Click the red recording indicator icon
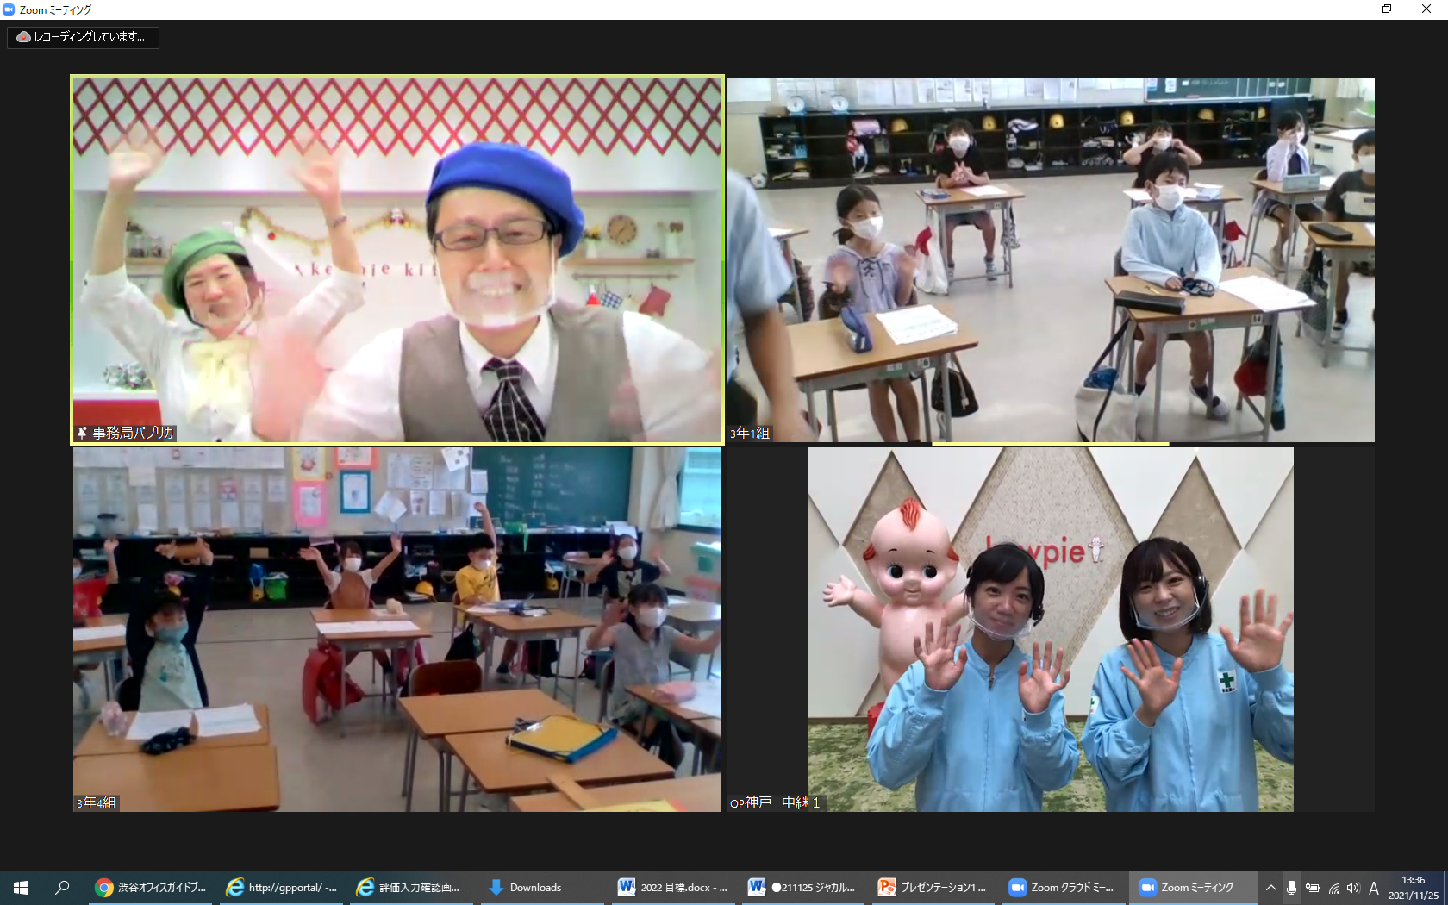The image size is (1448, 905). (x=24, y=37)
